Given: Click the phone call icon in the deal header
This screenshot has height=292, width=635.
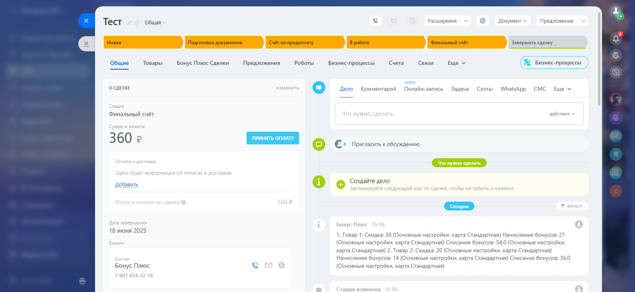Looking at the screenshot, I should tap(375, 21).
